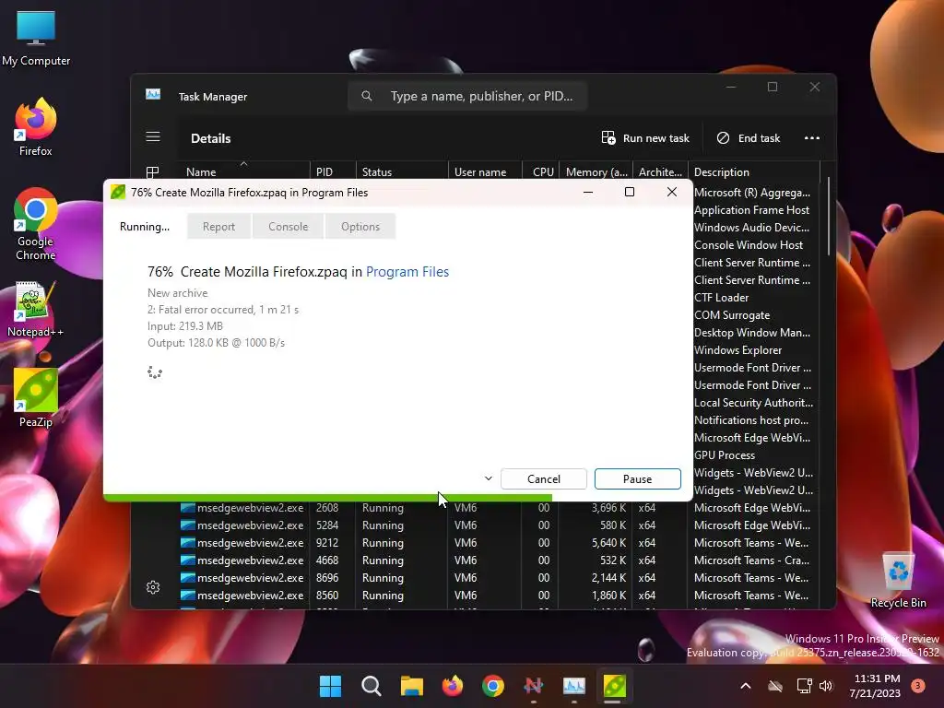Image resolution: width=944 pixels, height=708 pixels.
Task: Open Program Files link in PeaZip
Action: [x=407, y=272]
